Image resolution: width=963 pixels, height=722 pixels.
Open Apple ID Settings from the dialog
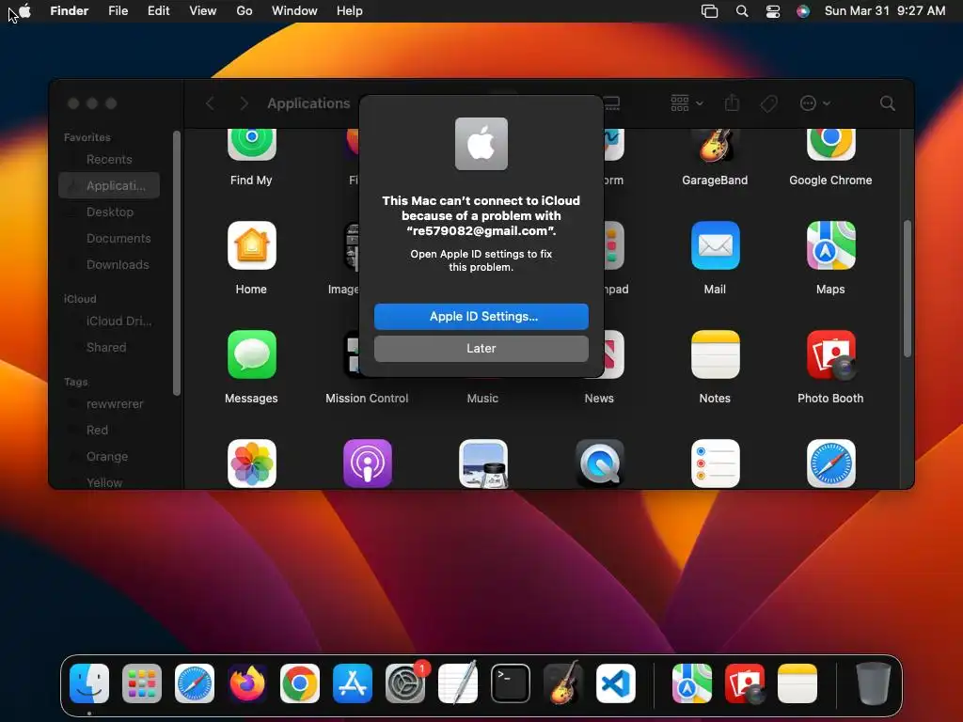tap(481, 316)
